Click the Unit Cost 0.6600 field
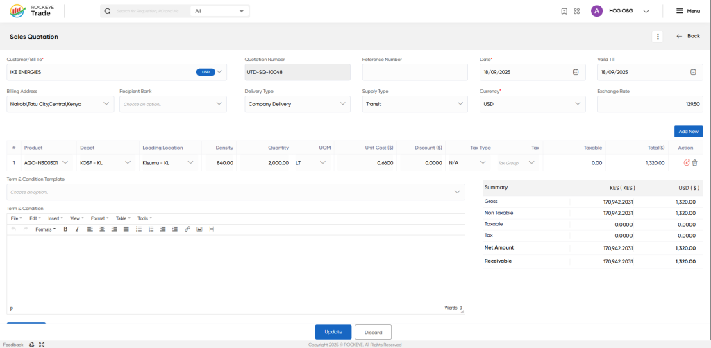Viewport: 711px width, 348px height. point(367,162)
